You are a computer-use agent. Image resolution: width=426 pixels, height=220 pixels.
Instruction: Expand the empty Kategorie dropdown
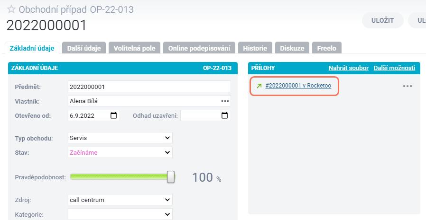[120, 214]
